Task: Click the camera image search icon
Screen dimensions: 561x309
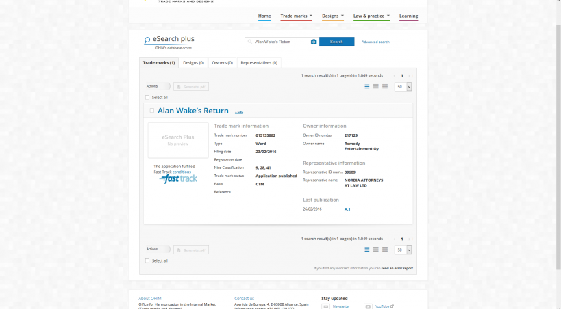Action: [x=314, y=42]
